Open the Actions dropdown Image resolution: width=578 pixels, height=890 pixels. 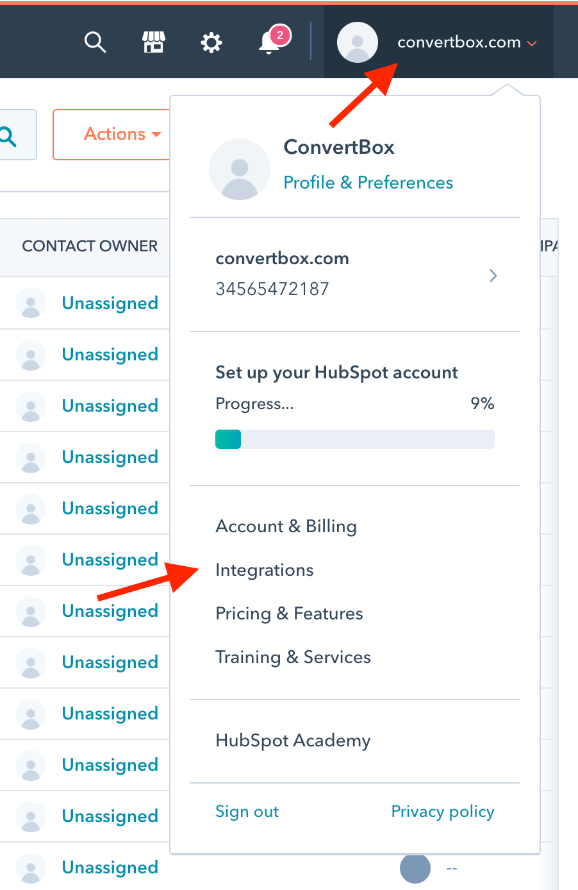(x=122, y=134)
